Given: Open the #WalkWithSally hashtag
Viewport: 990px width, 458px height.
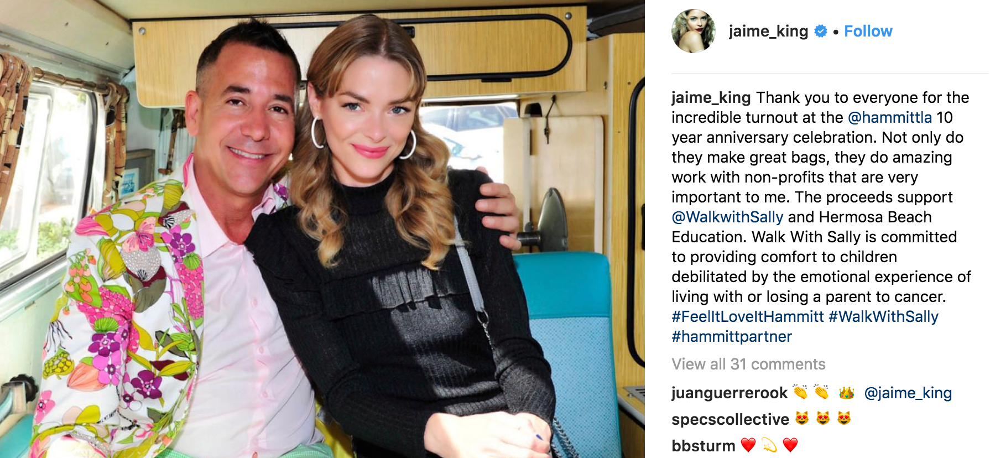Looking at the screenshot, I should (x=883, y=316).
